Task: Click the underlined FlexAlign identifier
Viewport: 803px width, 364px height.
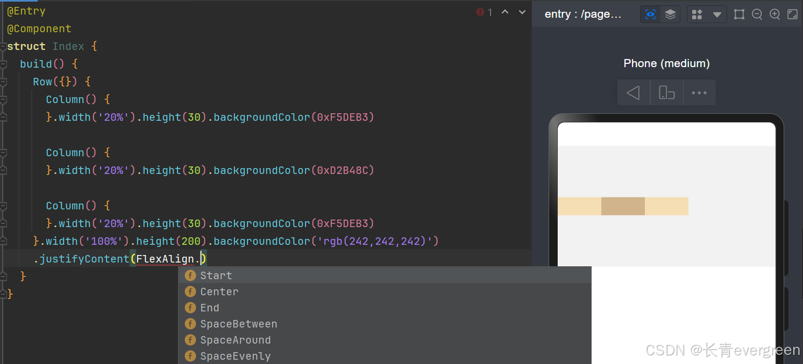Action: [x=165, y=259]
